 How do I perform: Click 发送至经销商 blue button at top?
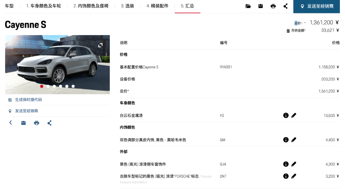tap(316, 6)
